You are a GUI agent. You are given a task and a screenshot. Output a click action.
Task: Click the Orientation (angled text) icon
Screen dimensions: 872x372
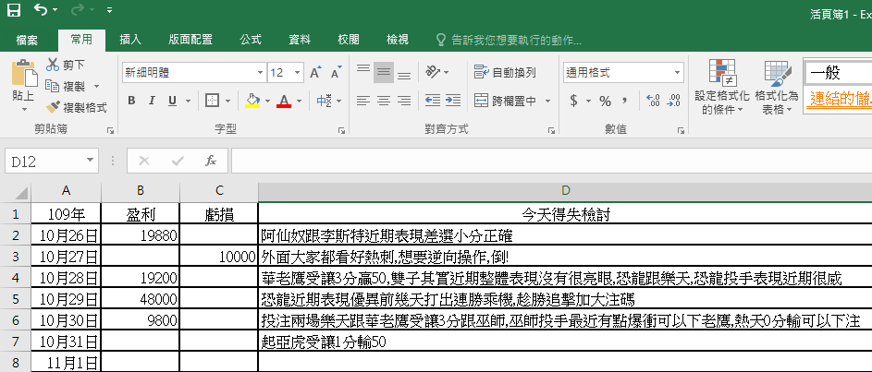click(x=433, y=72)
